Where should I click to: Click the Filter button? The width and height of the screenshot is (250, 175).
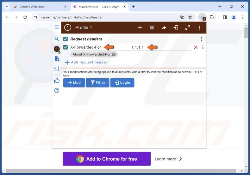pos(97,82)
